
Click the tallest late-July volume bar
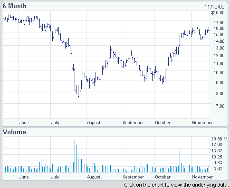[75, 156]
